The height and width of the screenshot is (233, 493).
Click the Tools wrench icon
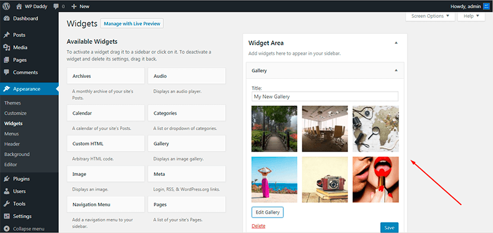[7, 204]
